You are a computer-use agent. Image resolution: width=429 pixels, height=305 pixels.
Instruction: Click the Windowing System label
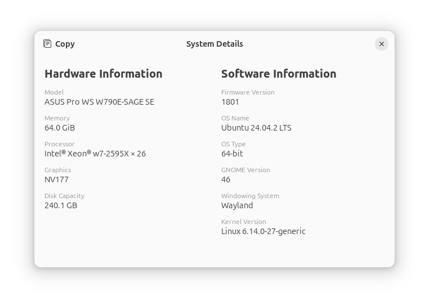click(x=250, y=196)
